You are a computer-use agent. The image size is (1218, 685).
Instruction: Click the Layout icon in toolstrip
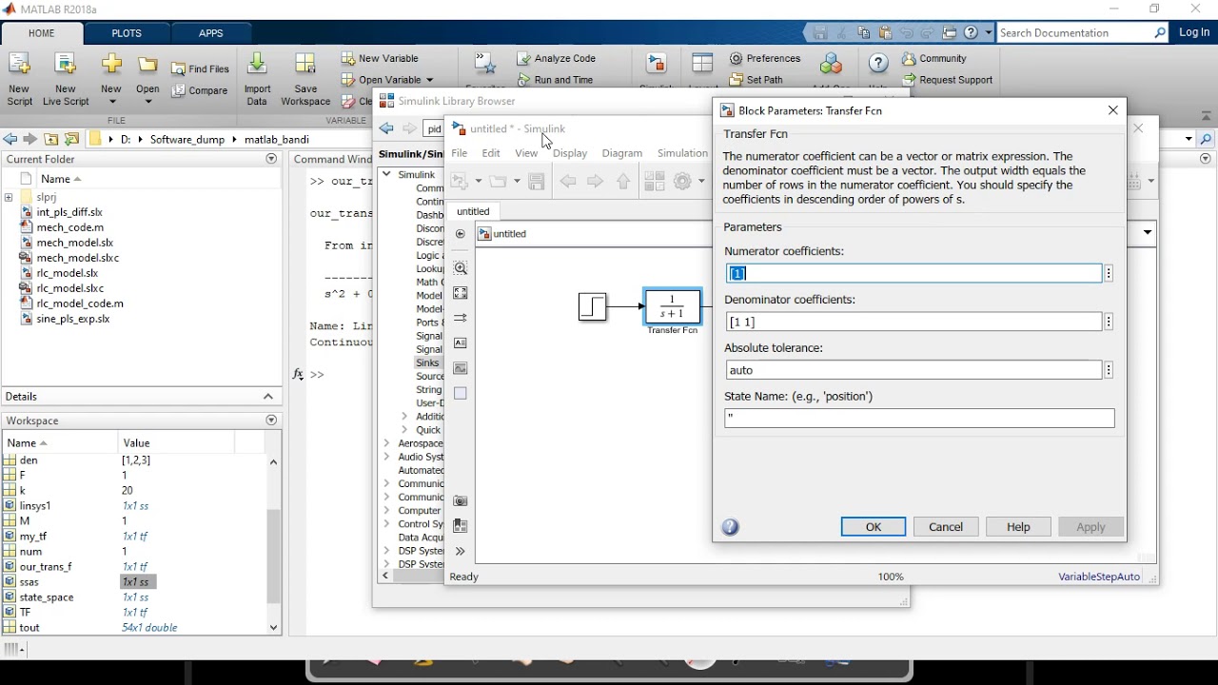pos(702,64)
